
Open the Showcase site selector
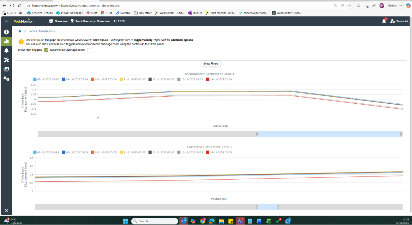[58, 21]
